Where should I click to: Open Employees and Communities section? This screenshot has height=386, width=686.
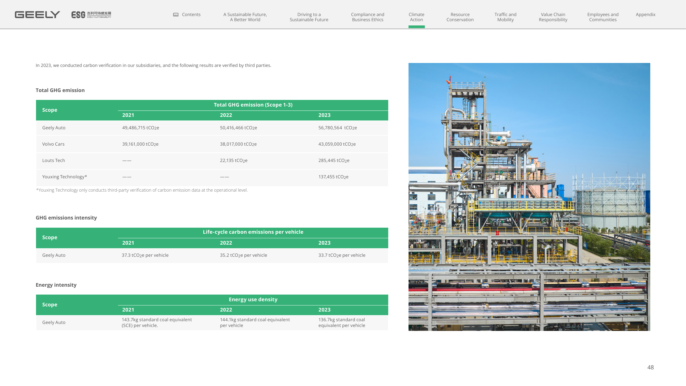click(x=603, y=17)
